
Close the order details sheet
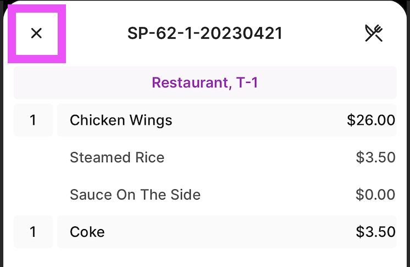[x=36, y=34]
